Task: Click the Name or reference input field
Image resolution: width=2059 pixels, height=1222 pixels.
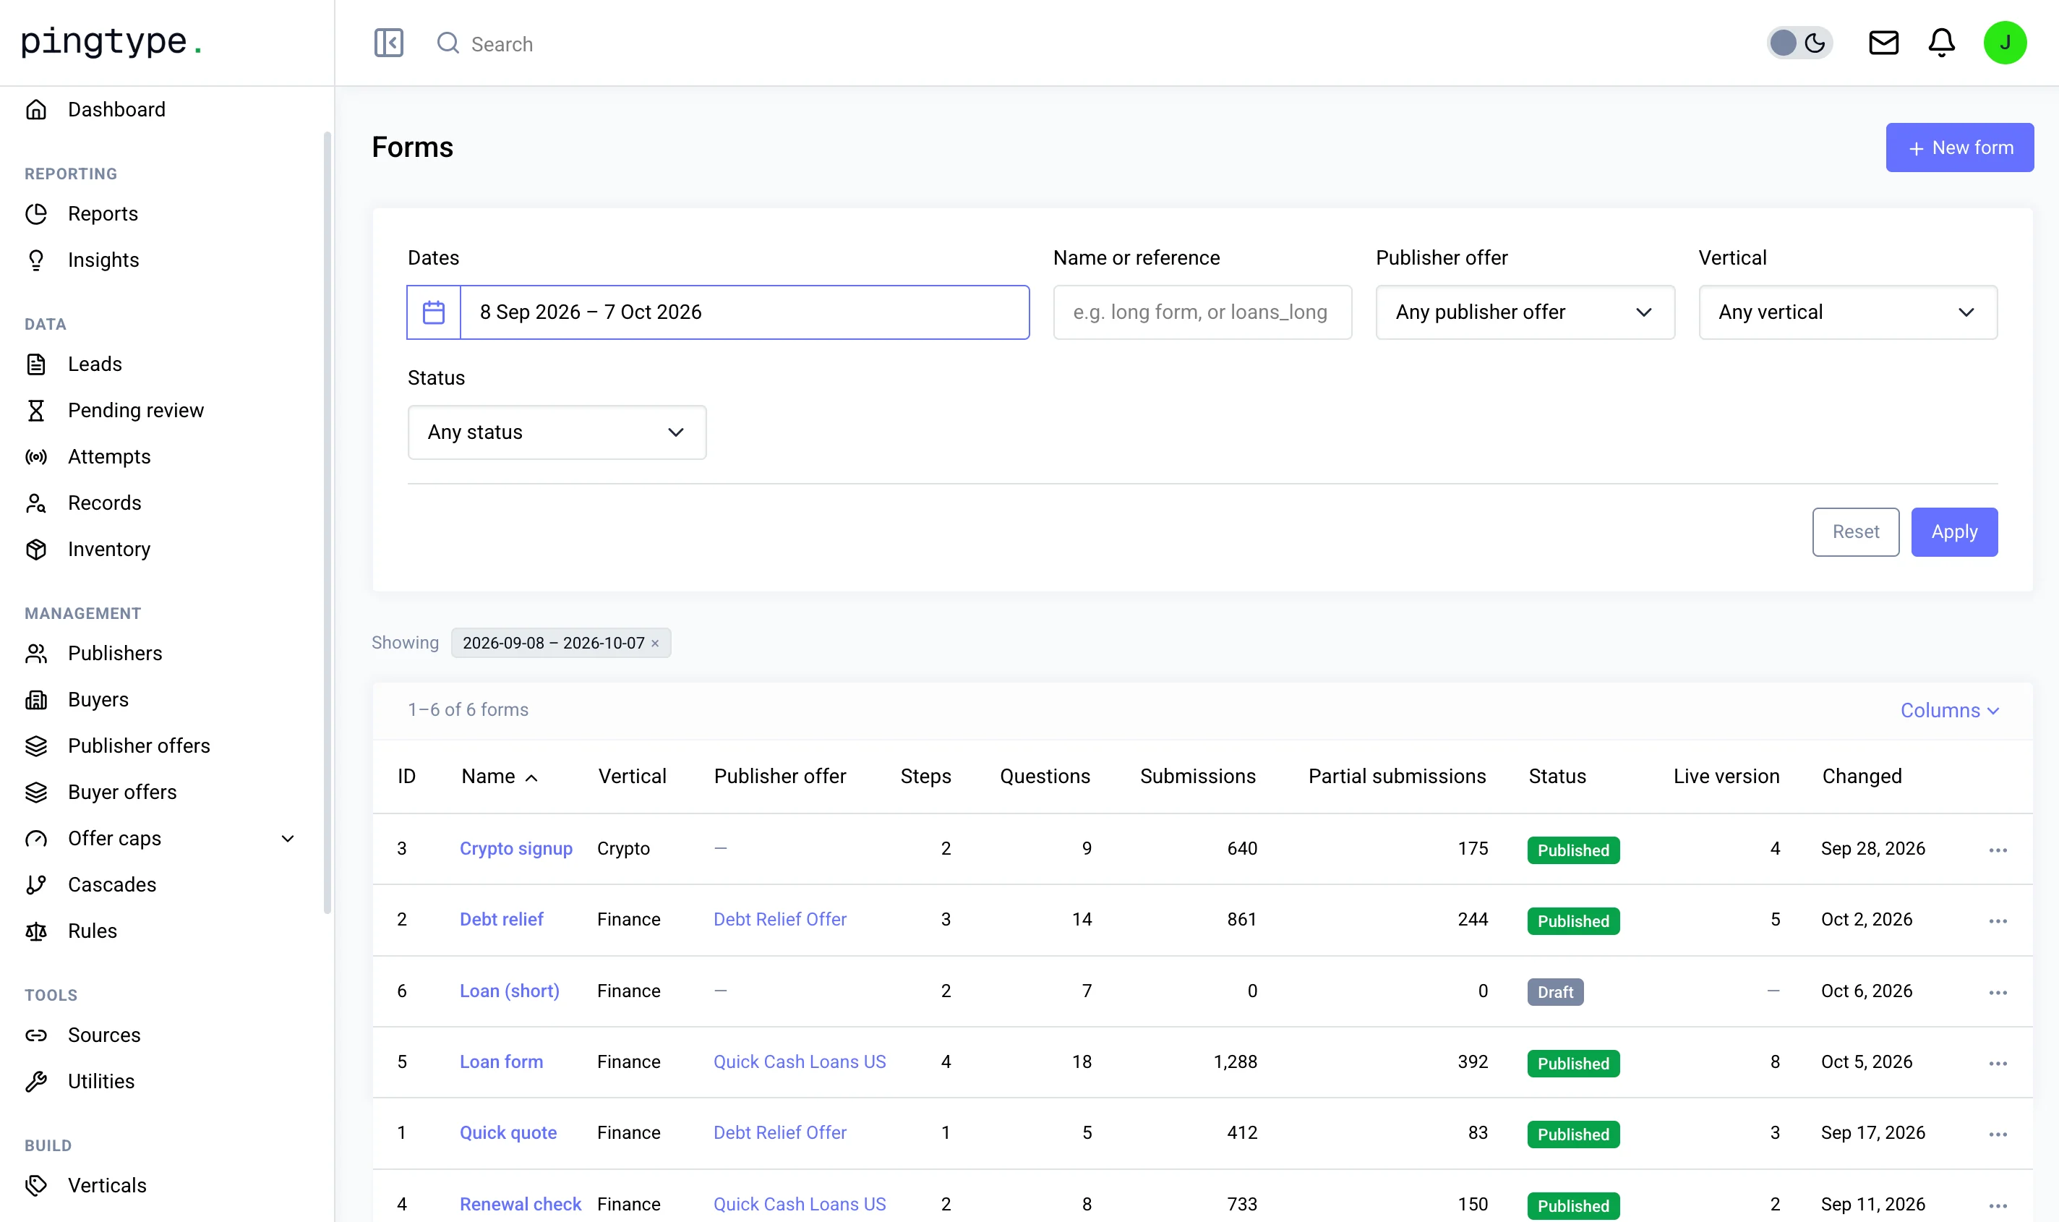Action: (x=1202, y=312)
